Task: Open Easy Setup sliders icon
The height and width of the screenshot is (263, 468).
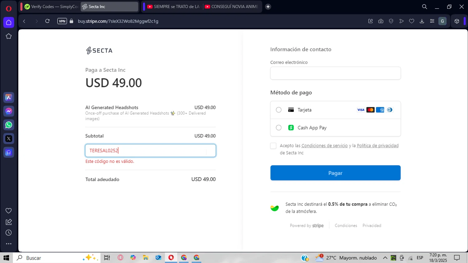Action: 432,21
